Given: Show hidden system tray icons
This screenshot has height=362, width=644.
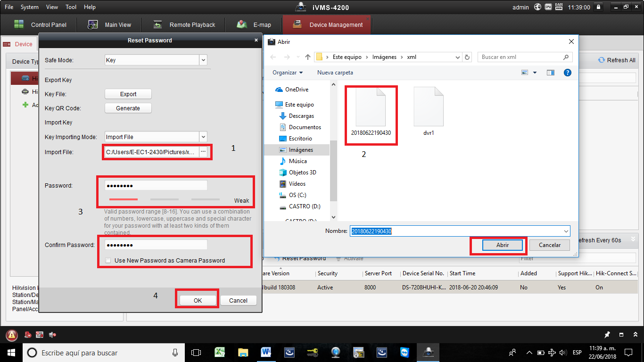Looking at the screenshot, I should tap(529, 353).
